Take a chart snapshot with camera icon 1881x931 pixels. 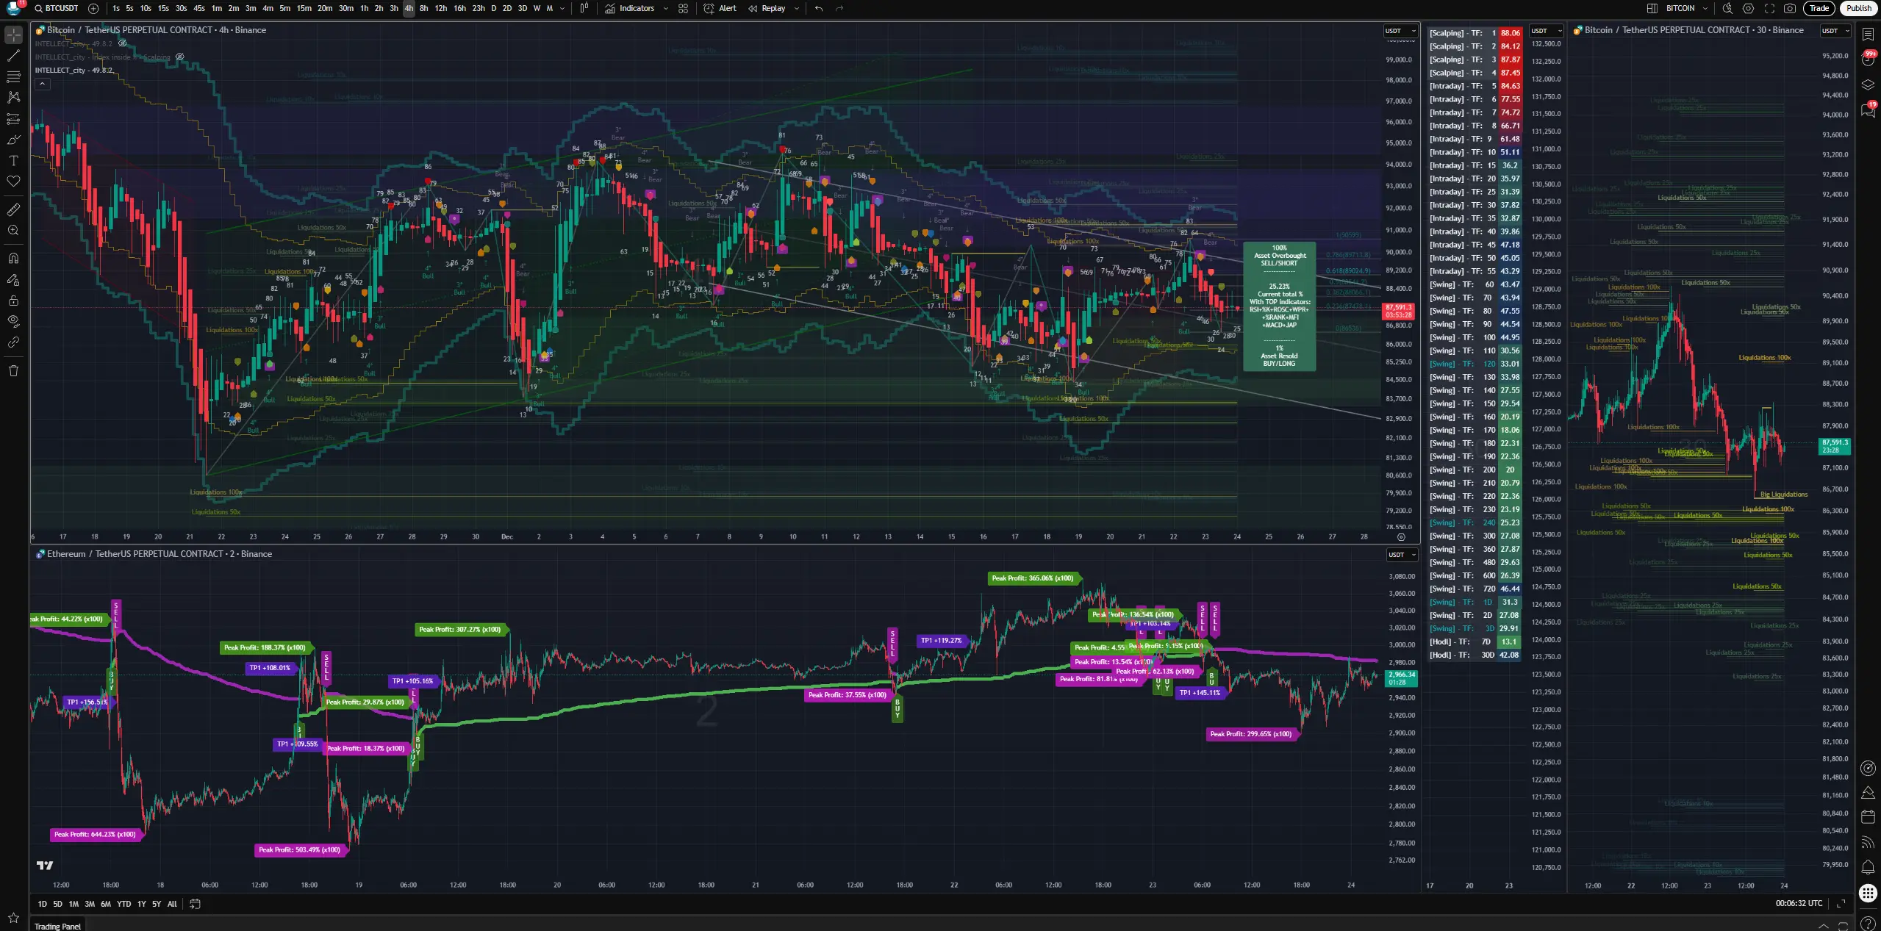[x=1790, y=8]
